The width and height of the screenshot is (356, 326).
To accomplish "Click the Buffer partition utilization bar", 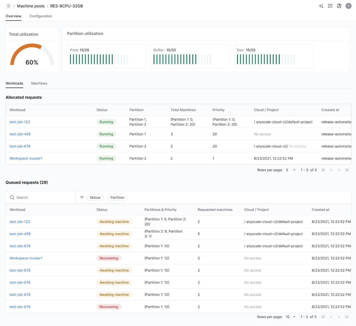I will tap(182, 59).
